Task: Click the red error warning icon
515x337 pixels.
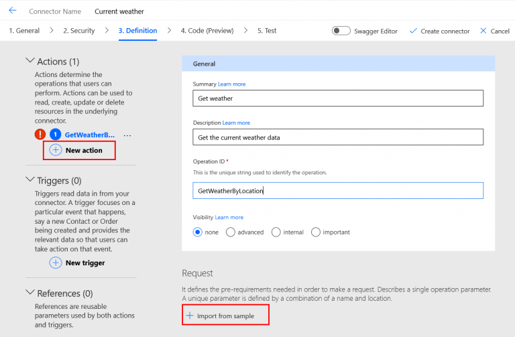Action: pos(40,135)
